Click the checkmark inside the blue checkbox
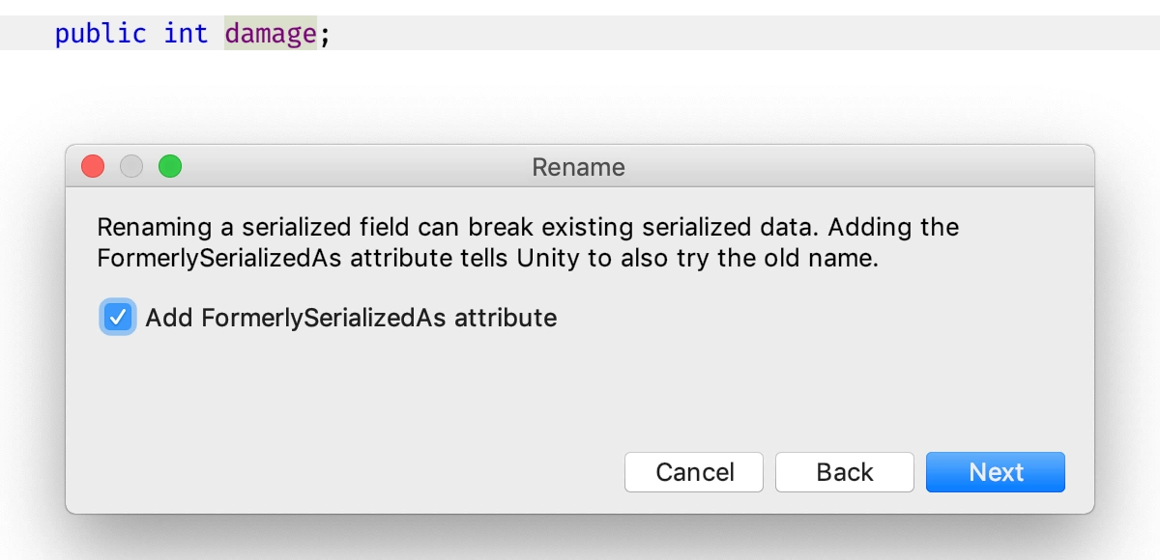Screen dimensions: 1160x560 (x=118, y=317)
